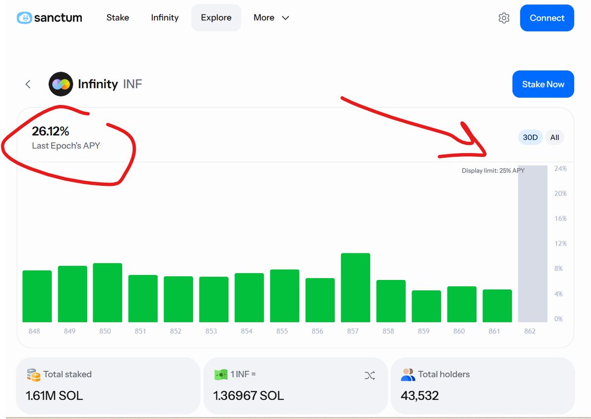Viewport: 591px width, 419px height.
Task: Click the epoch 849 green bar
Action: pos(72,294)
